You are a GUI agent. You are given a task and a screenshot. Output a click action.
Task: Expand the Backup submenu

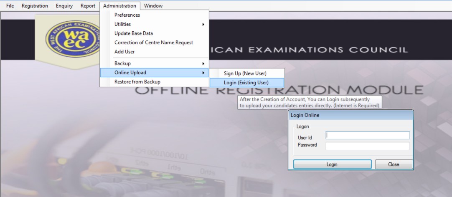pos(154,63)
